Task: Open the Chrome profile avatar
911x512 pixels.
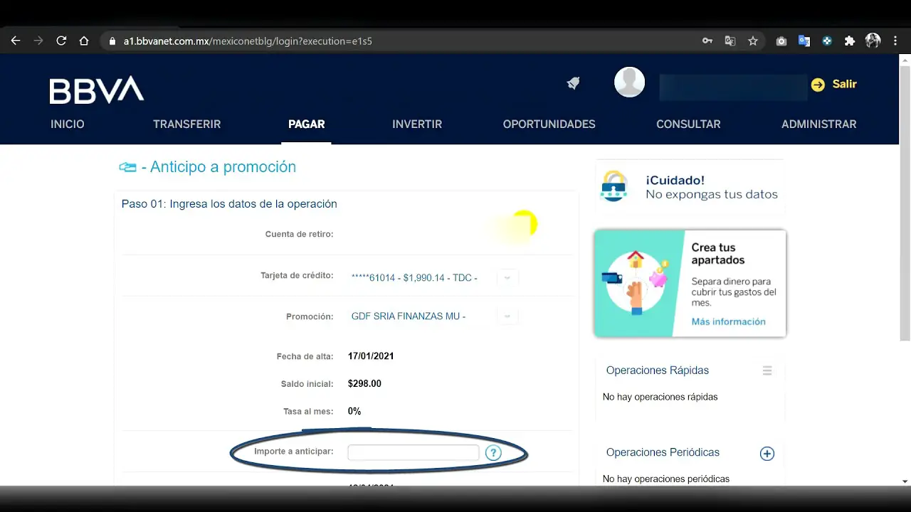Action: point(873,41)
